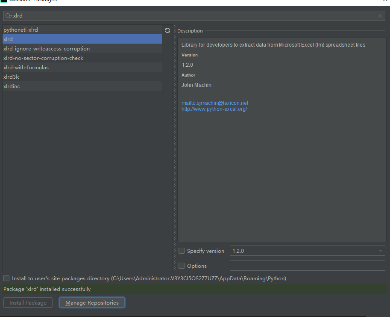
Task: Reload the package list with refresh icon
Action: tap(167, 30)
